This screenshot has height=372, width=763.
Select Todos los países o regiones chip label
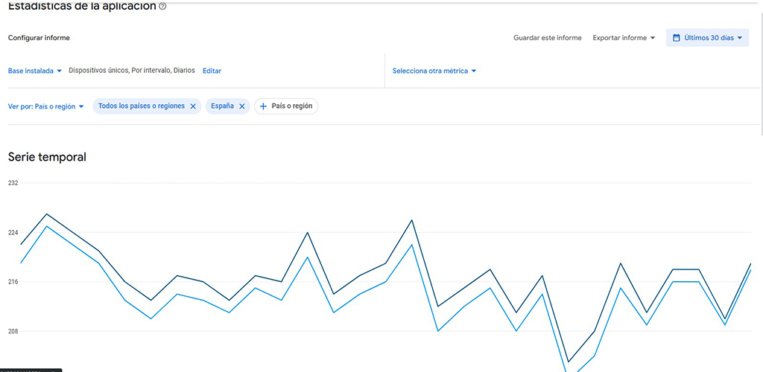point(142,106)
